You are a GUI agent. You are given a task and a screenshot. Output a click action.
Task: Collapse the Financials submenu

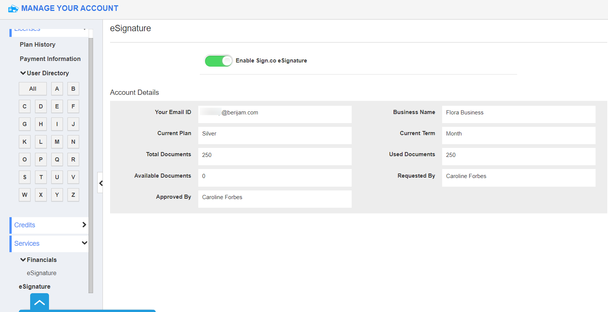[x=23, y=260]
